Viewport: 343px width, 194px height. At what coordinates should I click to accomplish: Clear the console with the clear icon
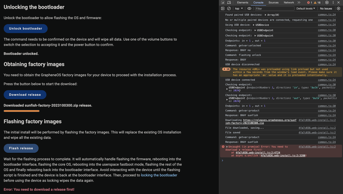229,9
